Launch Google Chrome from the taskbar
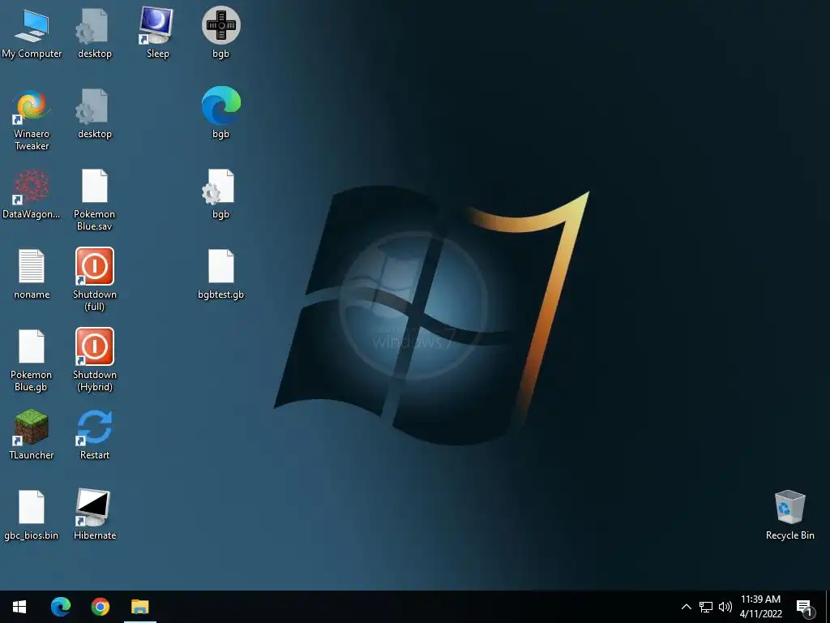 (x=100, y=607)
